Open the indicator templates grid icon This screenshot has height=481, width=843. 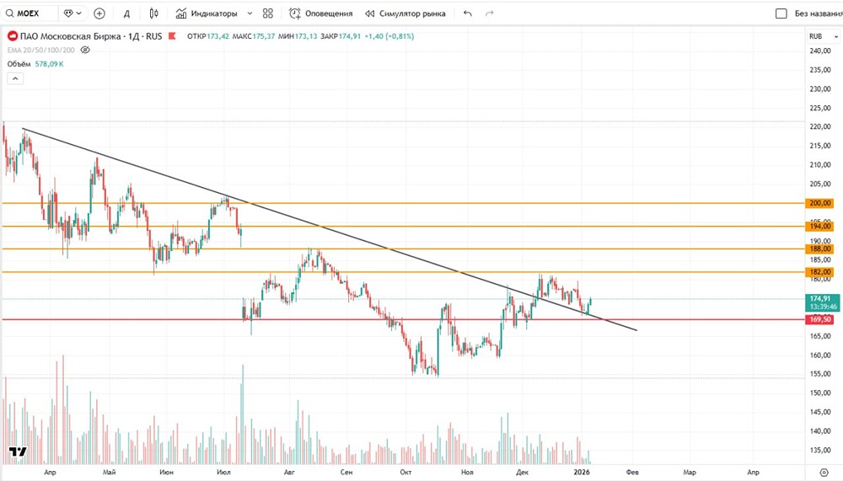coord(268,13)
